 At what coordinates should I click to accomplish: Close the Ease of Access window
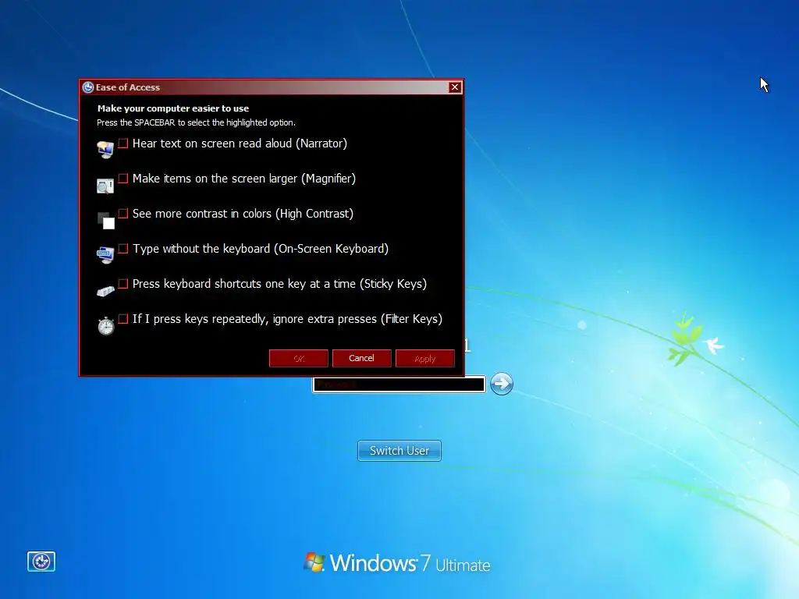point(455,87)
